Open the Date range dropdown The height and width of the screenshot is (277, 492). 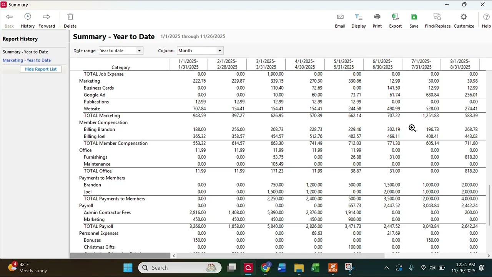pyautogui.click(x=121, y=50)
